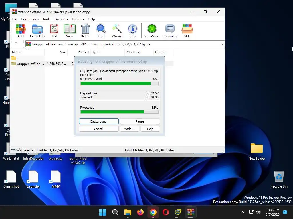Sort by Packed column header

coord(79,52)
